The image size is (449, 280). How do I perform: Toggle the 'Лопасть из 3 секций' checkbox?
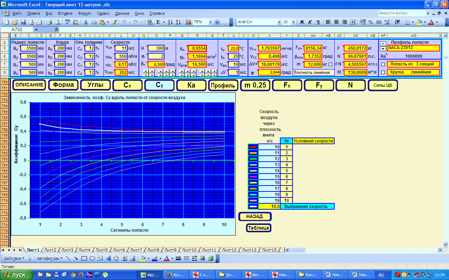pos(383,64)
